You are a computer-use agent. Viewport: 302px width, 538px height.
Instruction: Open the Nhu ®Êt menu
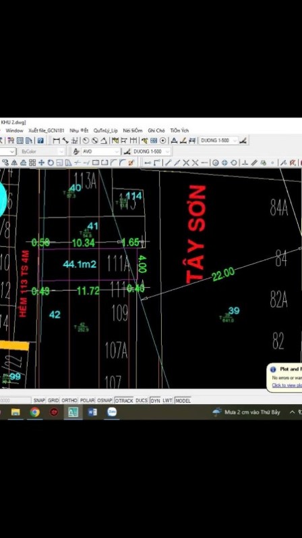click(79, 130)
